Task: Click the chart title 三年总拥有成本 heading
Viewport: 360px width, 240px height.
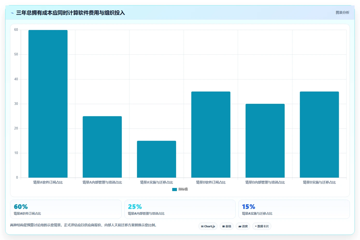Action: coord(70,13)
